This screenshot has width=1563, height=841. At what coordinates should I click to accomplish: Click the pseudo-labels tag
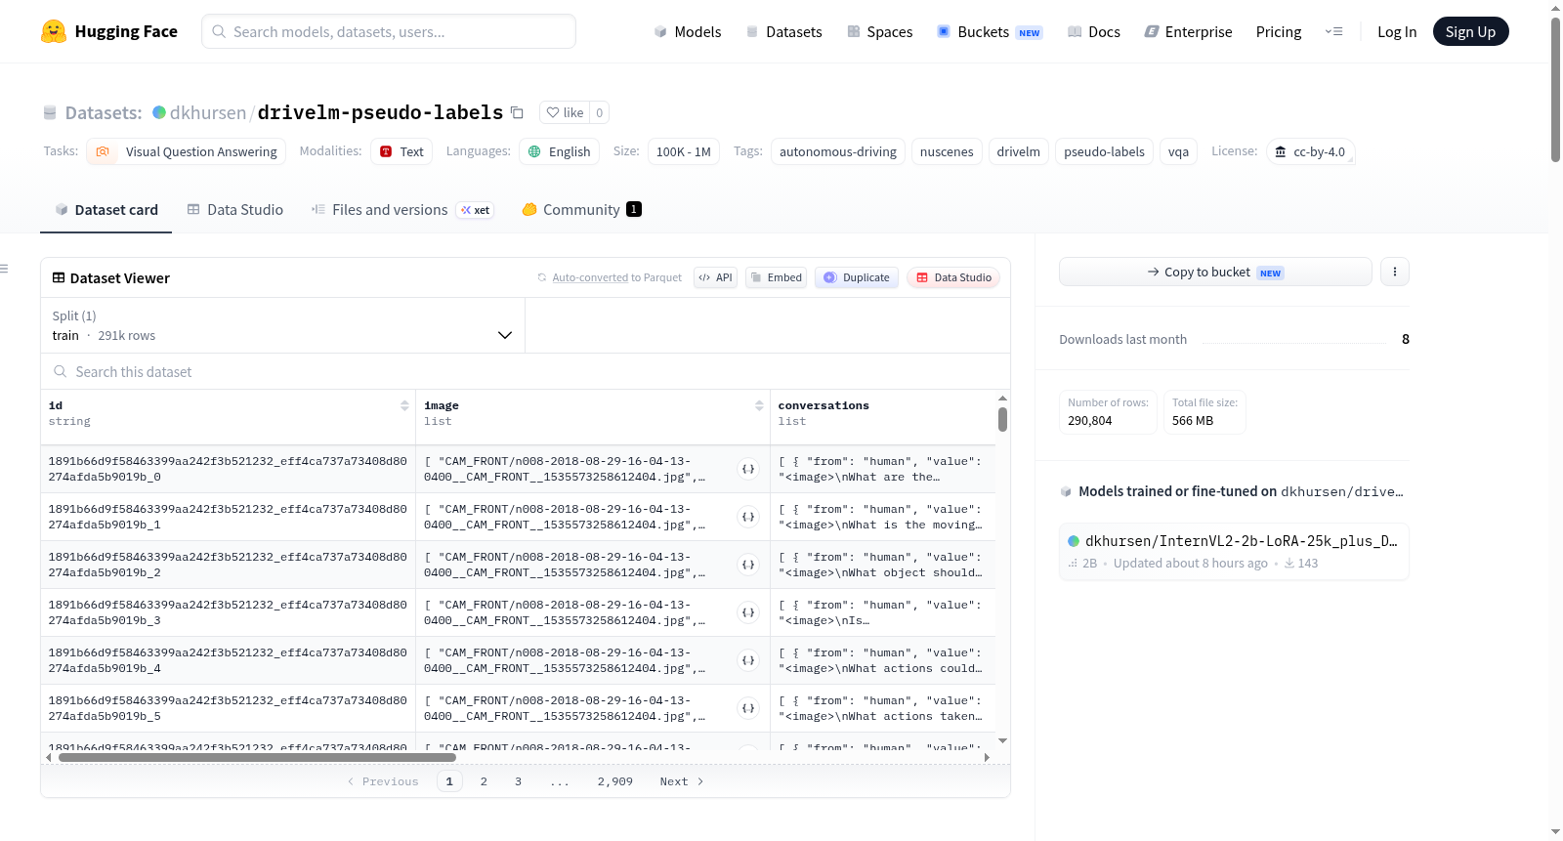(x=1104, y=151)
